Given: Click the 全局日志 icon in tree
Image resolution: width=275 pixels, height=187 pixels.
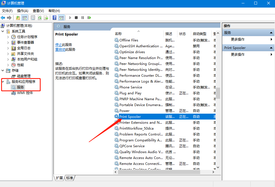Looking at the screenshot, I should point(13,48).
